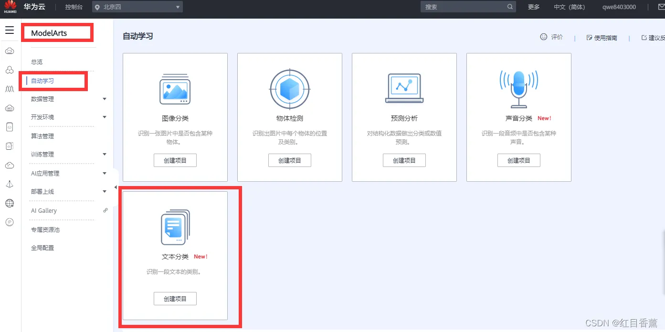Image resolution: width=665 pixels, height=332 pixels.
Task: Create a 声音分类 project
Action: point(519,160)
